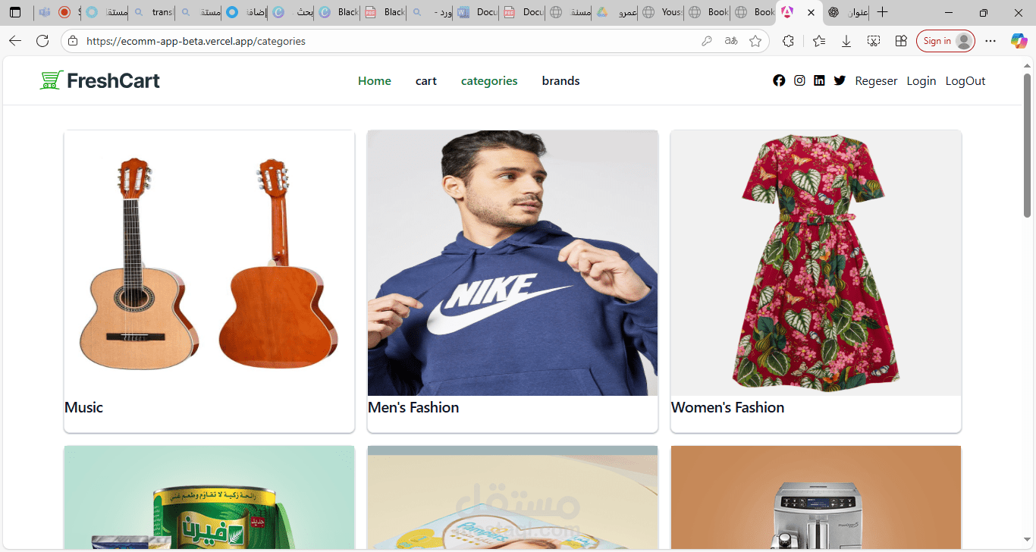The width and height of the screenshot is (1036, 552).
Task: Open the Women's Fashion floral dress image
Action: point(816,263)
